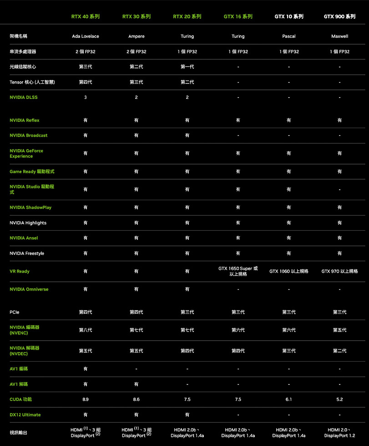This screenshot has height=446, width=369.
Task: Select the HDMI 2.0, DisplayPort 1.2 cell
Action: [x=339, y=433]
